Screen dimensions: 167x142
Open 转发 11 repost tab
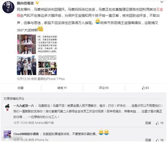[62, 88]
